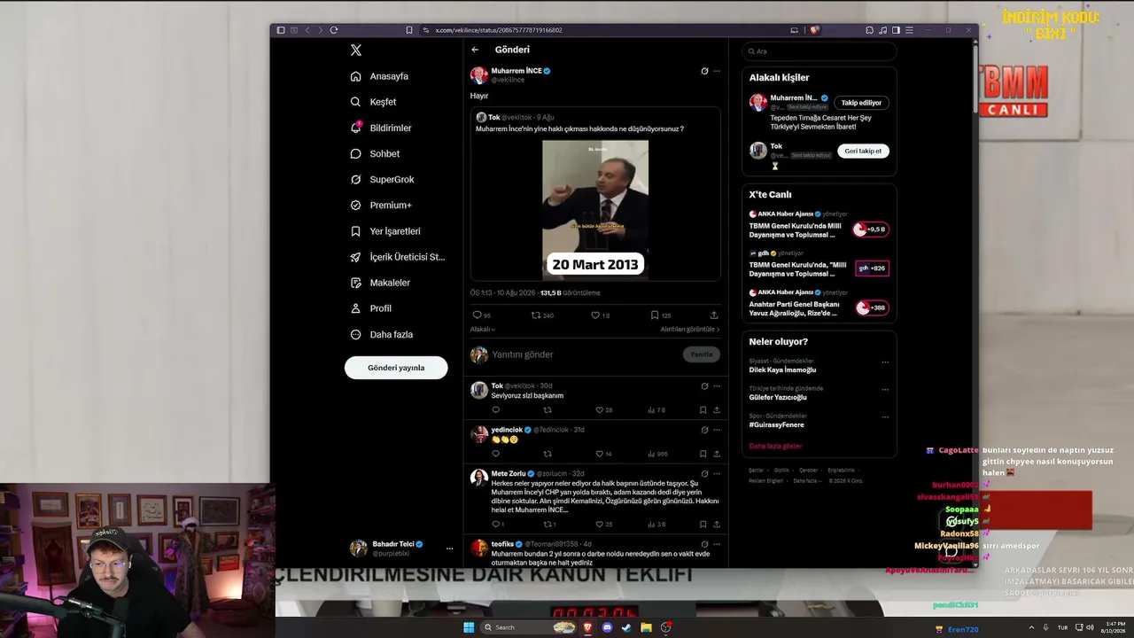Click 'Daha fazla göster' under trends
Viewport: 1134px width, 638px height.
[x=775, y=446]
